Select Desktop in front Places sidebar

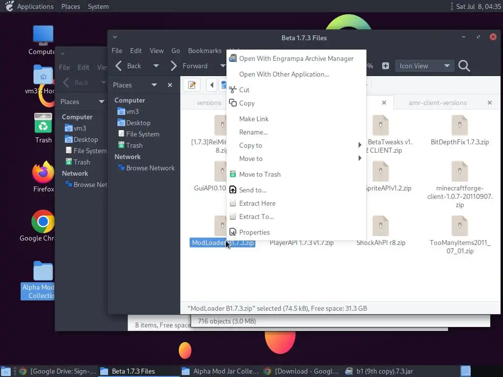coord(134,123)
